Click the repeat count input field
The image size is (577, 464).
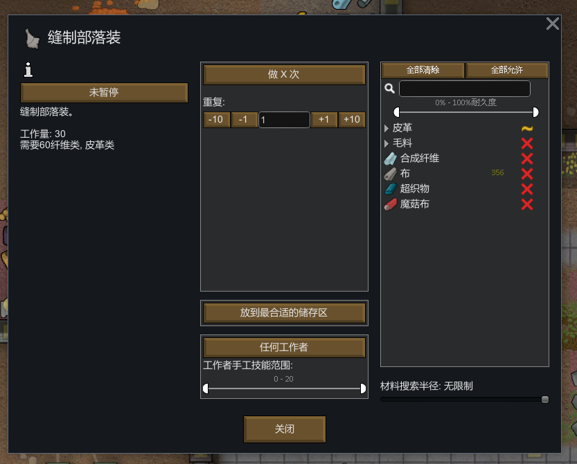pyautogui.click(x=284, y=120)
